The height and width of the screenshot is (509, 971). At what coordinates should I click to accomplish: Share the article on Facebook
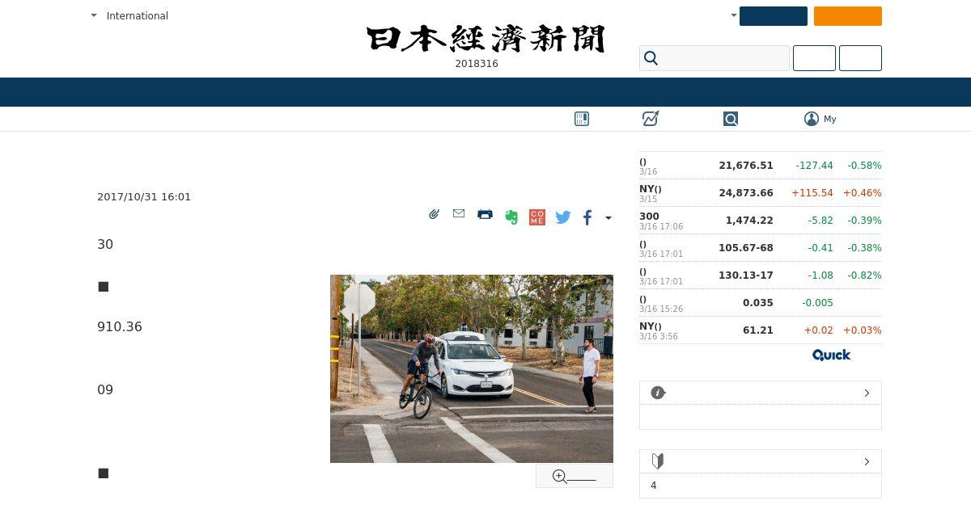[587, 217]
